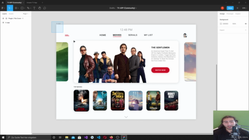This screenshot has height=140, width=249.
Task: Click the Present play icon
Action: click(x=238, y=8)
